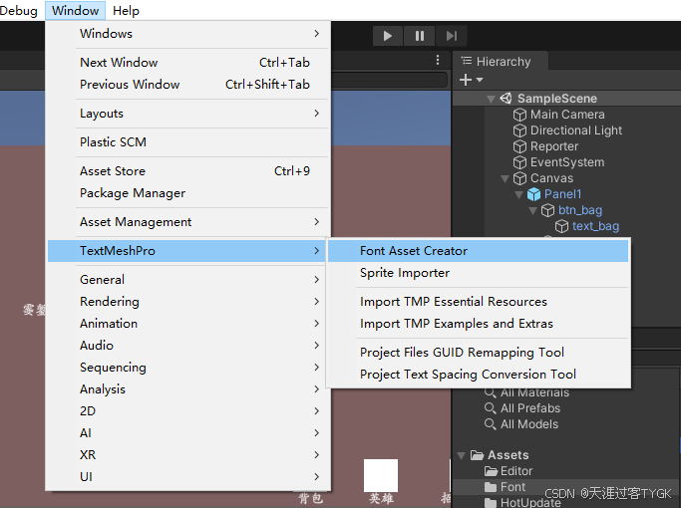Viewport: 681px width, 508px height.
Task: Choose Next Window menu entry
Action: tap(188, 63)
